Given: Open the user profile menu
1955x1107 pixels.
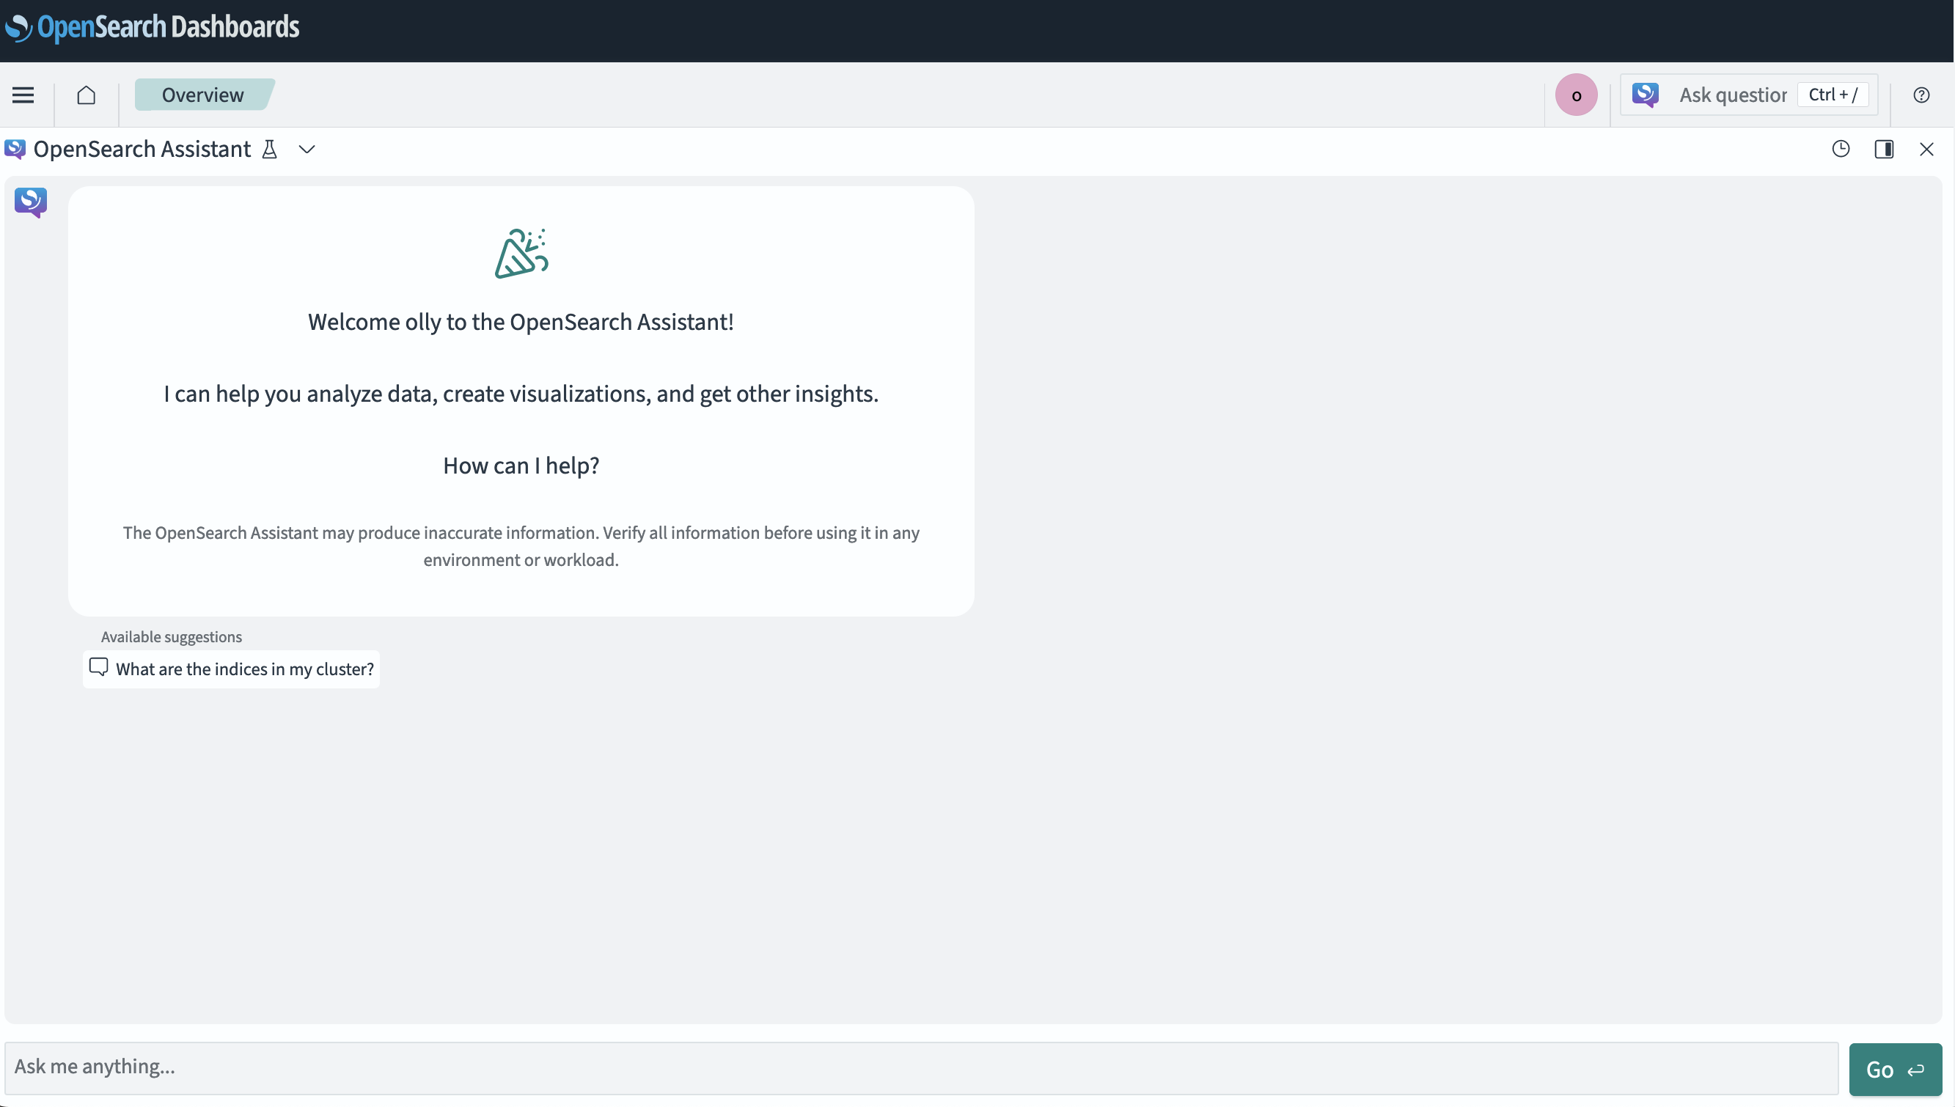Looking at the screenshot, I should 1576,95.
